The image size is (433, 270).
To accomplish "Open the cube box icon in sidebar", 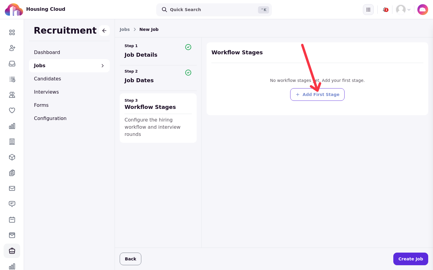I will coord(12,157).
